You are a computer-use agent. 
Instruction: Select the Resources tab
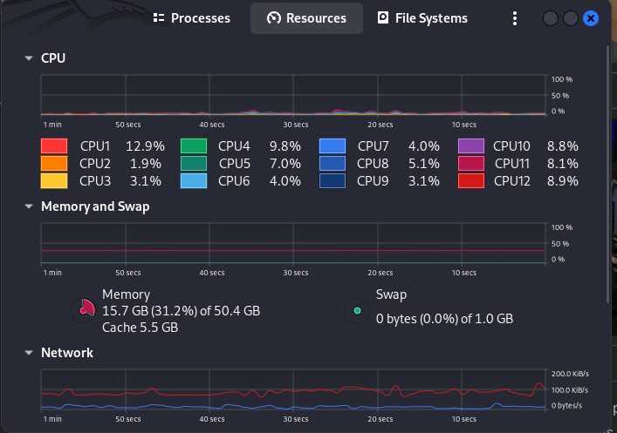coord(306,18)
